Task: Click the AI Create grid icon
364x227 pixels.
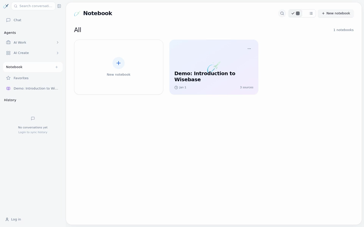Action: point(8,53)
